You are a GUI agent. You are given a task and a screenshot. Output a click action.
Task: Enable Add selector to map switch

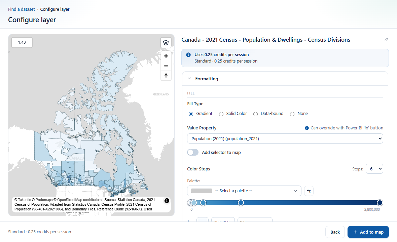pyautogui.click(x=193, y=153)
